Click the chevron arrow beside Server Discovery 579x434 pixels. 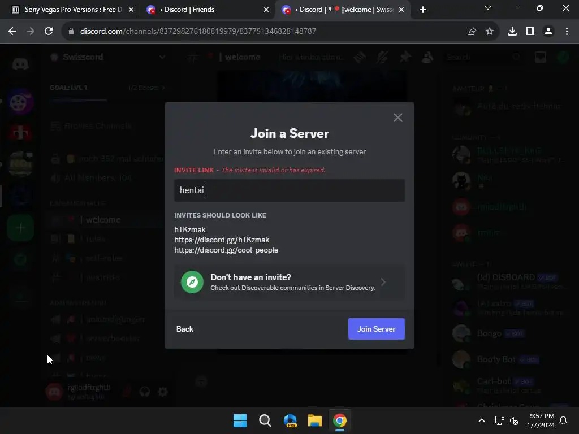[x=383, y=282]
